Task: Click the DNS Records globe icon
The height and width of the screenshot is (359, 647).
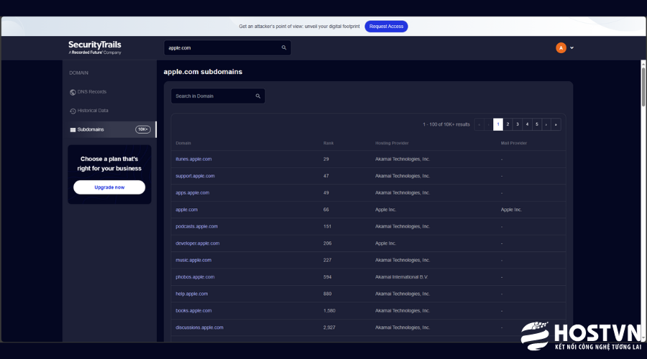Action: (x=73, y=93)
